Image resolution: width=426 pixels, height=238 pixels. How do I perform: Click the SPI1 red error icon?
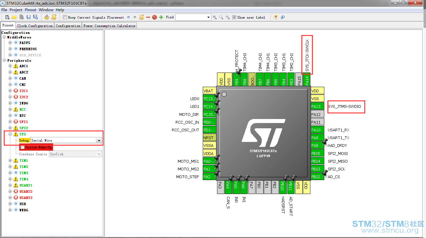(16, 122)
